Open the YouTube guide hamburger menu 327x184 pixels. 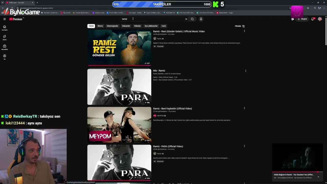tap(4, 19)
